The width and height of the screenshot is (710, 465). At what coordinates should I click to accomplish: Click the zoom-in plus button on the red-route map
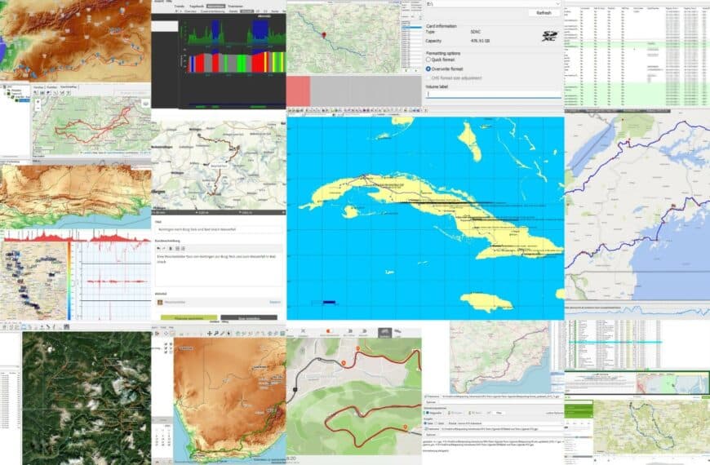pyautogui.click(x=38, y=102)
